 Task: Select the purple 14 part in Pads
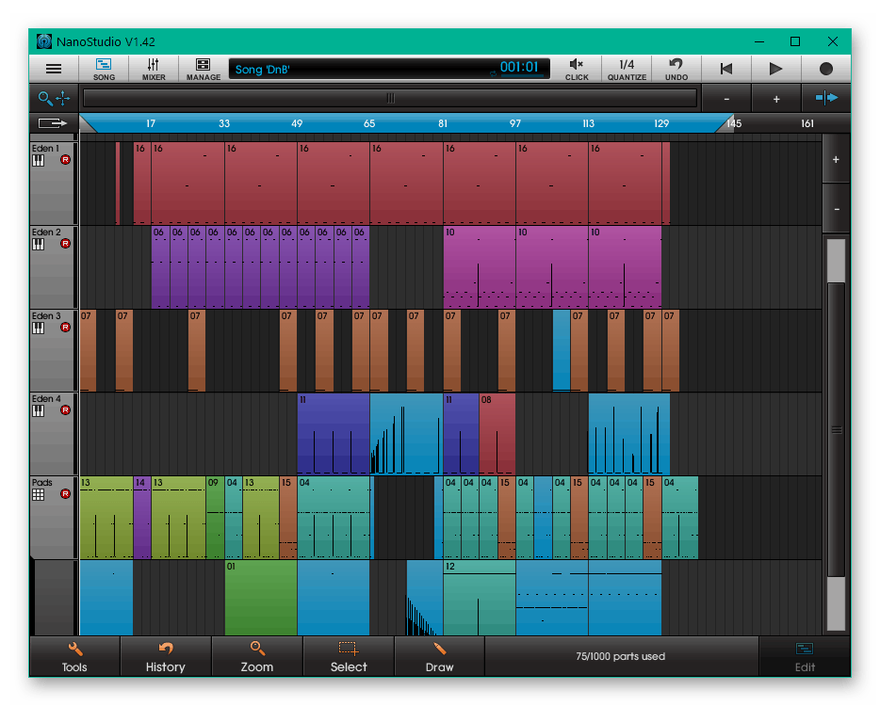[142, 518]
